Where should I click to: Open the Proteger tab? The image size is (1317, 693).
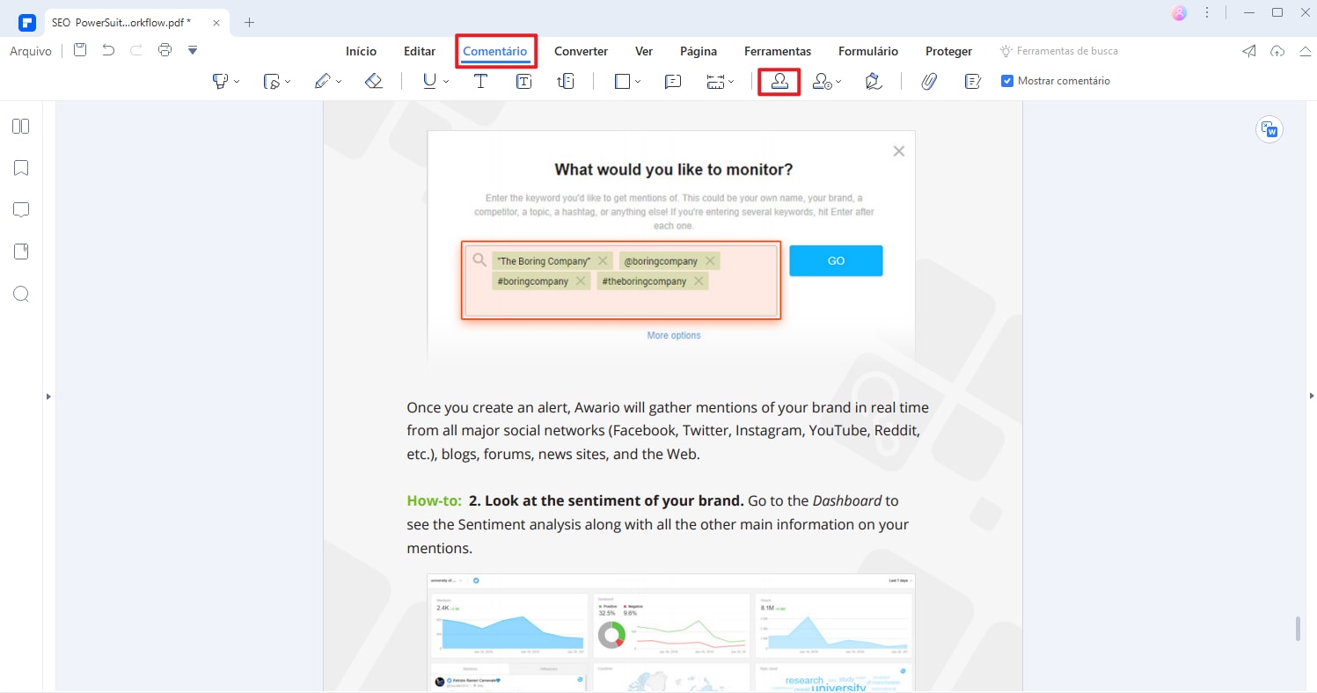click(948, 51)
